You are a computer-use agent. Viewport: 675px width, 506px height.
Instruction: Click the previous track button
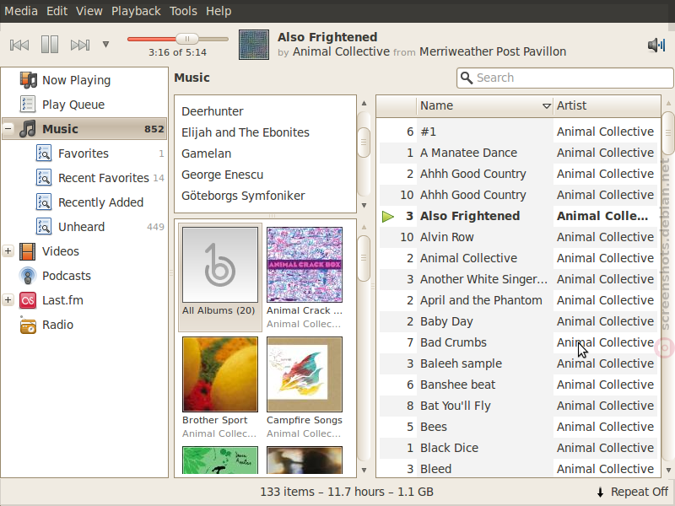(19, 45)
